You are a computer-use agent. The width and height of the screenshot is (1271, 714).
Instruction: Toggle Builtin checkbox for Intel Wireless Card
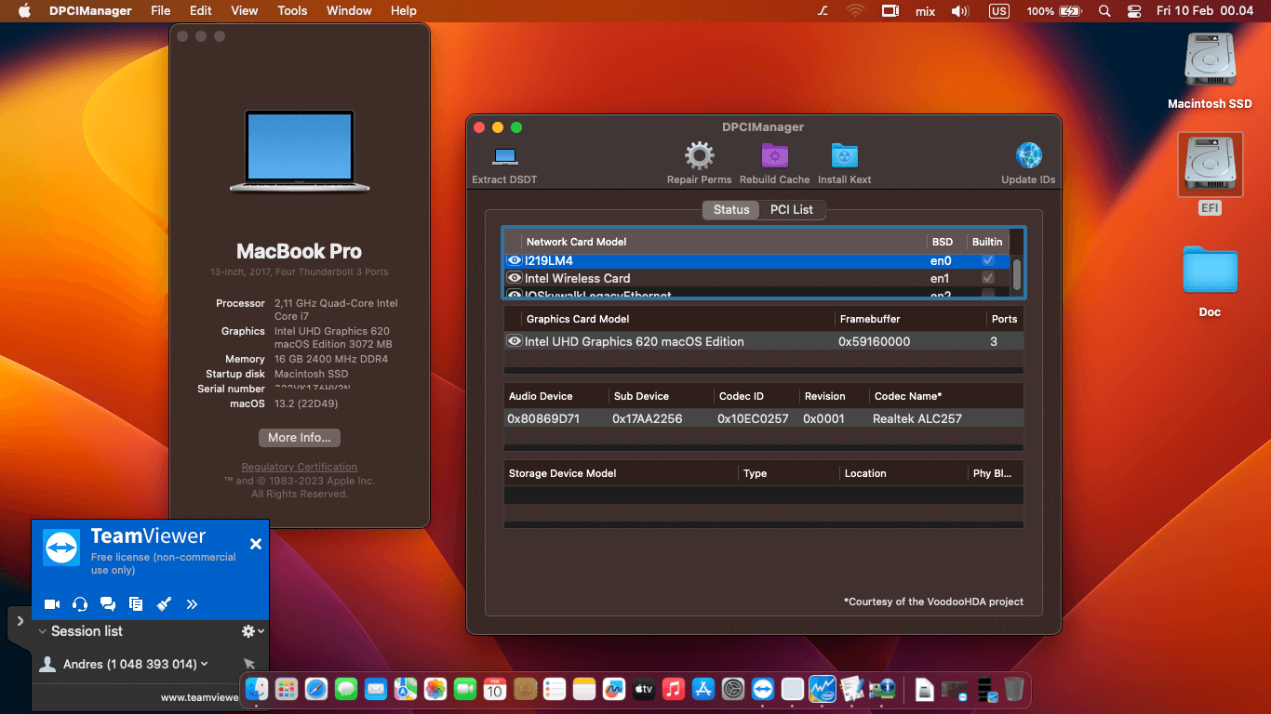coord(988,278)
